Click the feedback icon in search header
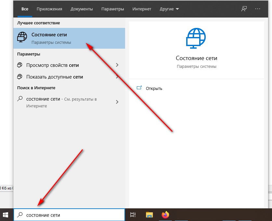Screen dimensions: 272x221 244,9
